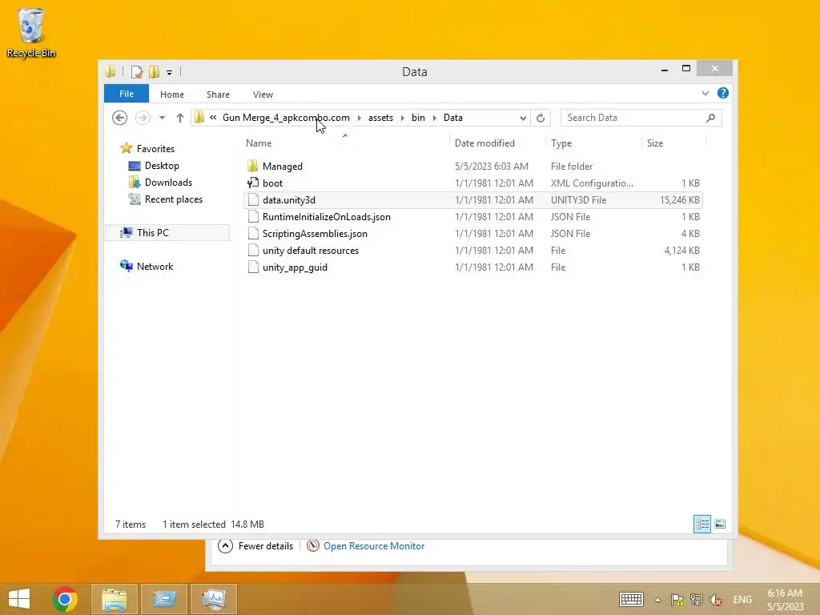Open the Customize Quick Access Toolbar dropdown
The image size is (820, 615).
pos(170,72)
